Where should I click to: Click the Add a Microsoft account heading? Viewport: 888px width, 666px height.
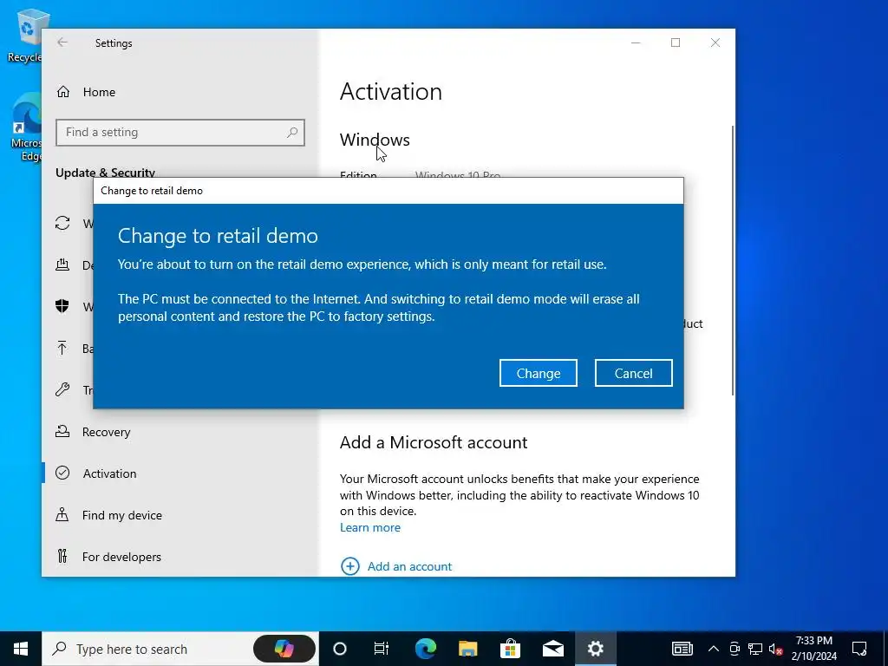coord(434,442)
